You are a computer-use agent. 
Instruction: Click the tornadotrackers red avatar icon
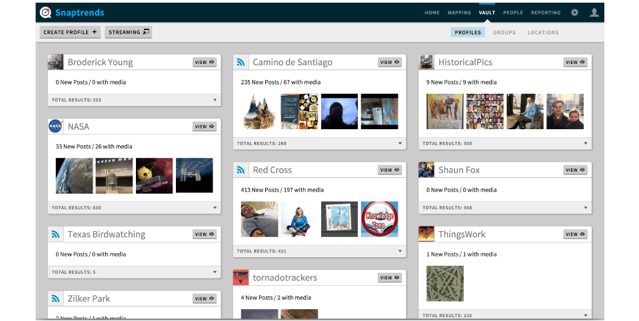(x=241, y=278)
